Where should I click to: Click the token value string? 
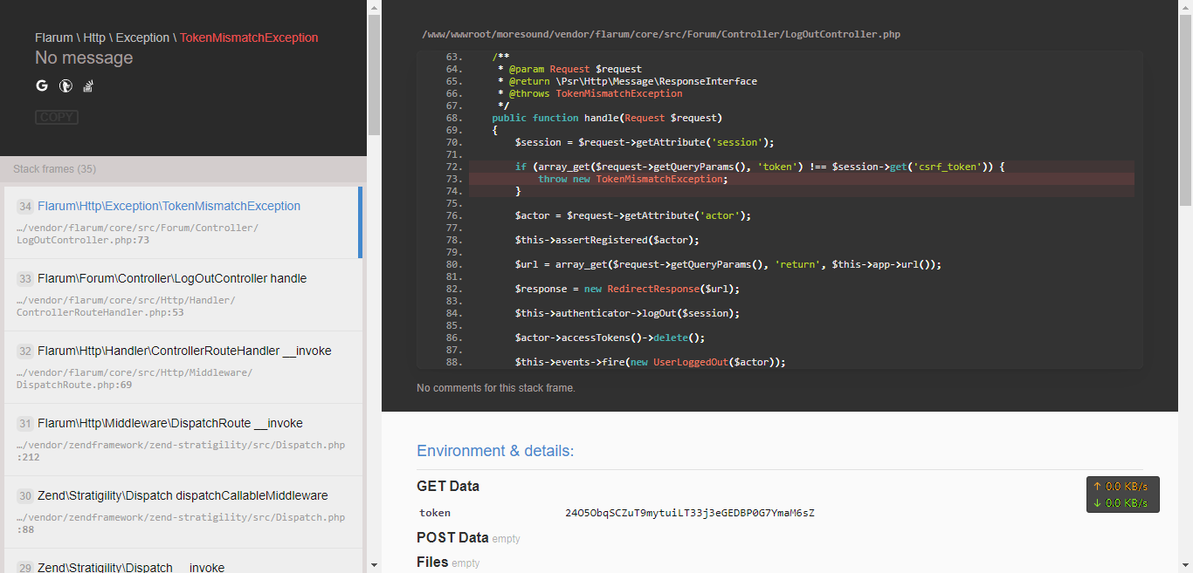point(690,513)
